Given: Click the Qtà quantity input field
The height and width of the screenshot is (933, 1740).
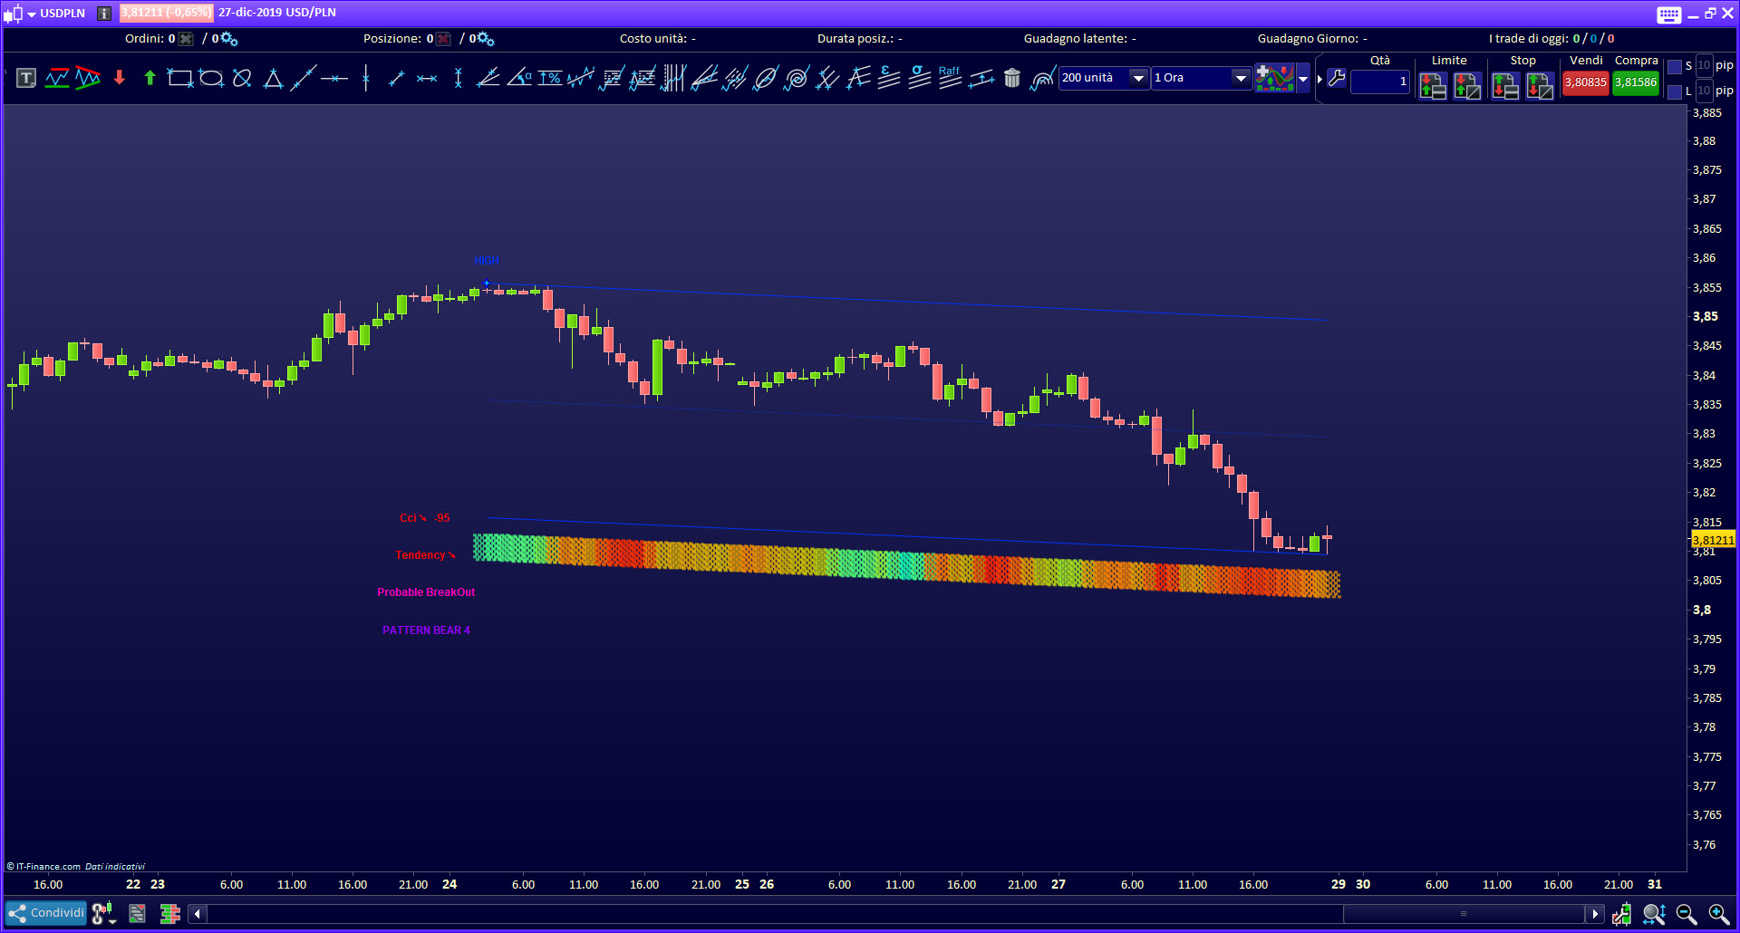Looking at the screenshot, I should [1379, 82].
